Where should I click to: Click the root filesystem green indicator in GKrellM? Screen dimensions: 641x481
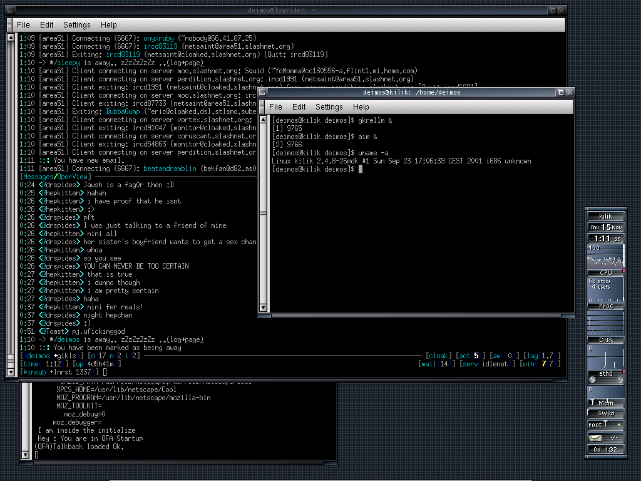(618, 425)
